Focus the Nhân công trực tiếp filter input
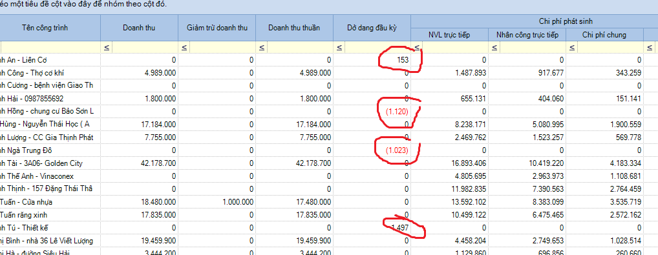Viewport: 658px width, 255px height. click(533, 47)
